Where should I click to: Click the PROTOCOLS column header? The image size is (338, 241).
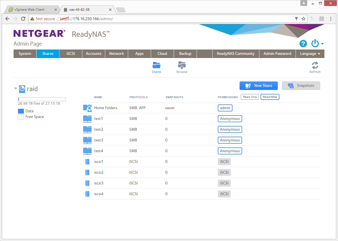tap(138, 97)
